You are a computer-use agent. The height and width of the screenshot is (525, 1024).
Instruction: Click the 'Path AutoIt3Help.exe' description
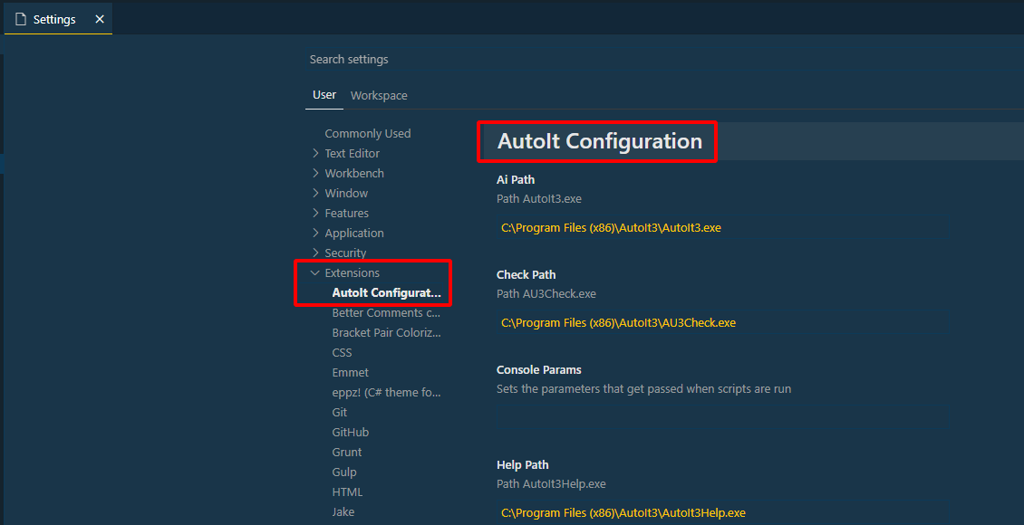551,484
